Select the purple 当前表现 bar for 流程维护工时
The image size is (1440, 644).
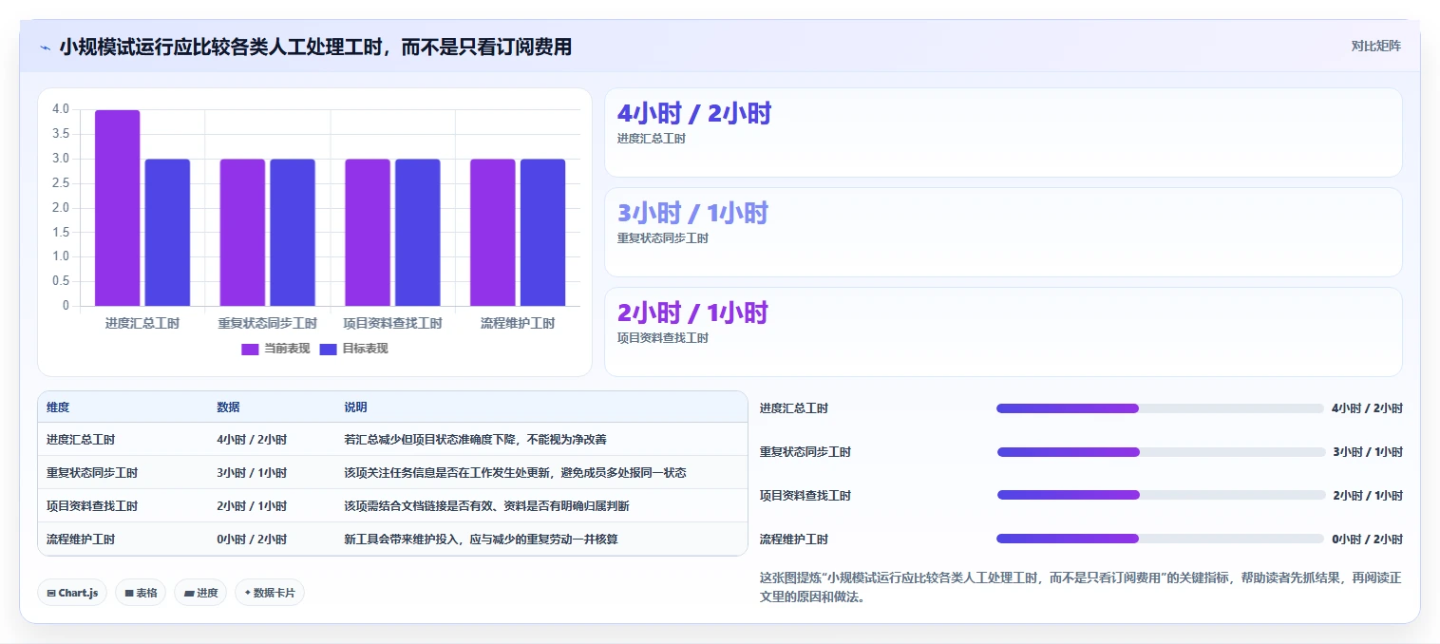pyautogui.click(x=493, y=233)
